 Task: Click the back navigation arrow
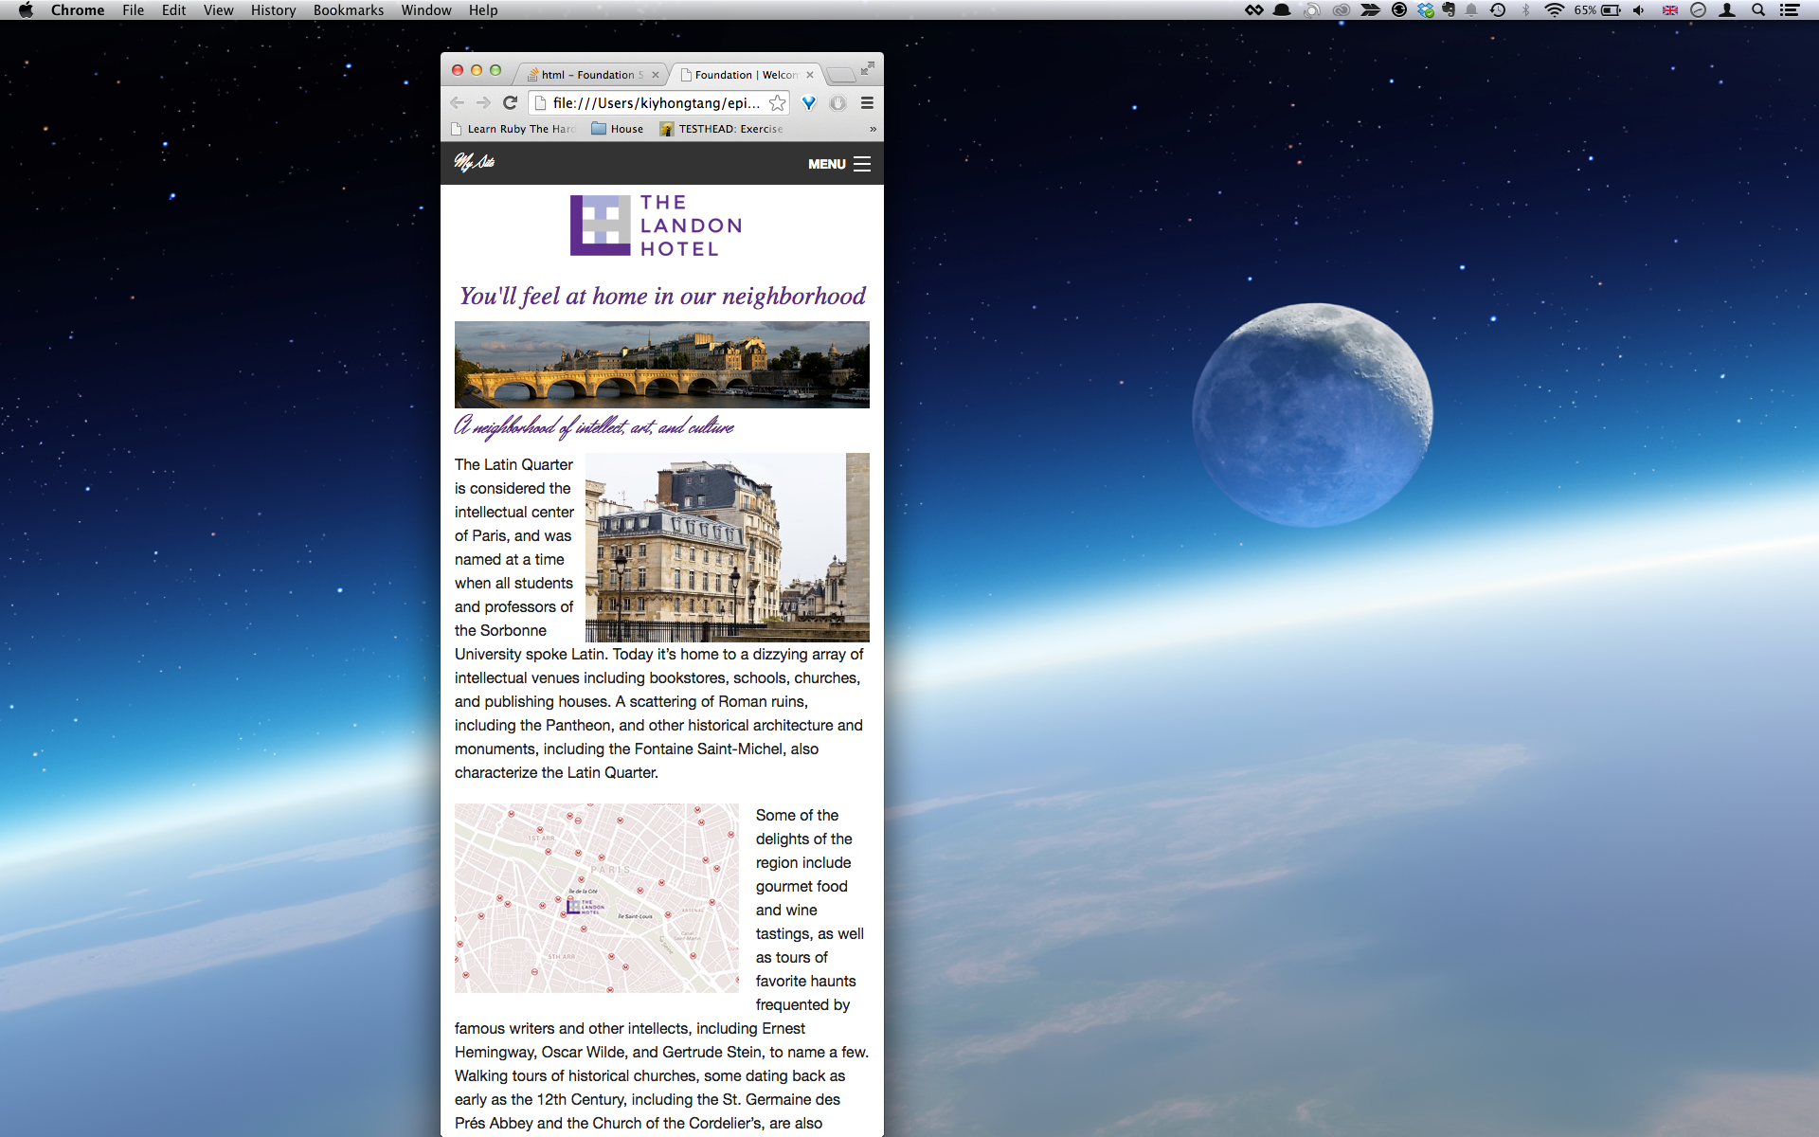pos(458,102)
